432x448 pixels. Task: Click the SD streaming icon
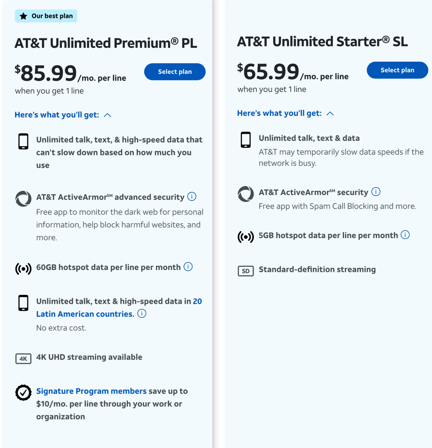246,271
